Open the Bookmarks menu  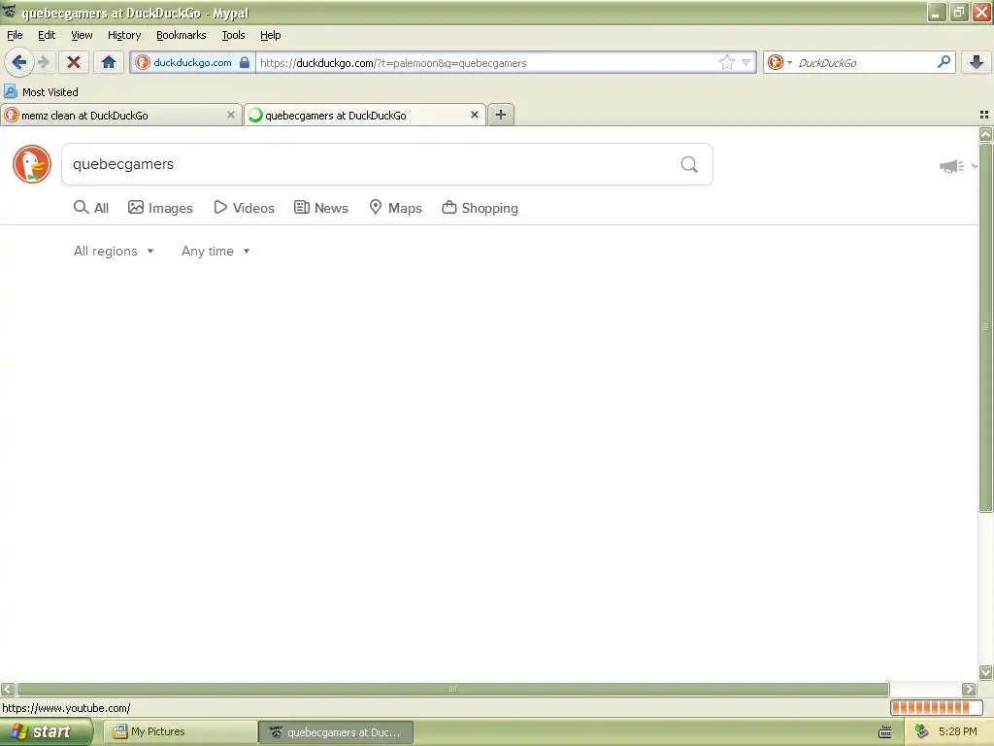point(182,35)
